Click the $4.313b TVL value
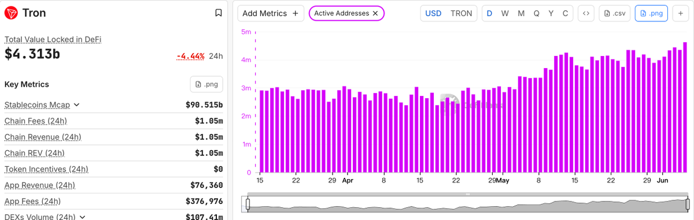 pyautogui.click(x=32, y=54)
